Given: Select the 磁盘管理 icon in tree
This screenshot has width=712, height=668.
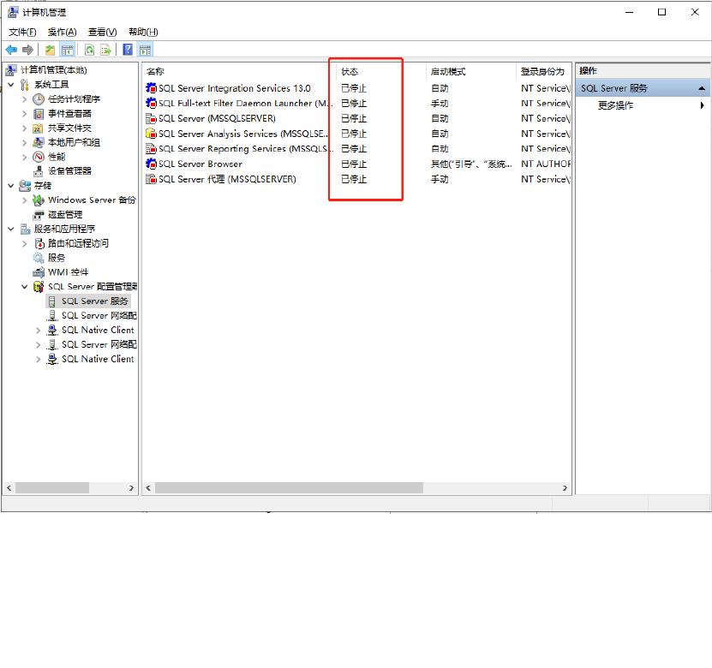Looking at the screenshot, I should (x=39, y=215).
